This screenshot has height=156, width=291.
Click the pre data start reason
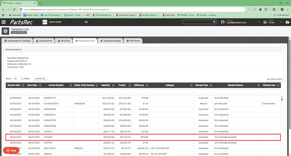221,104
